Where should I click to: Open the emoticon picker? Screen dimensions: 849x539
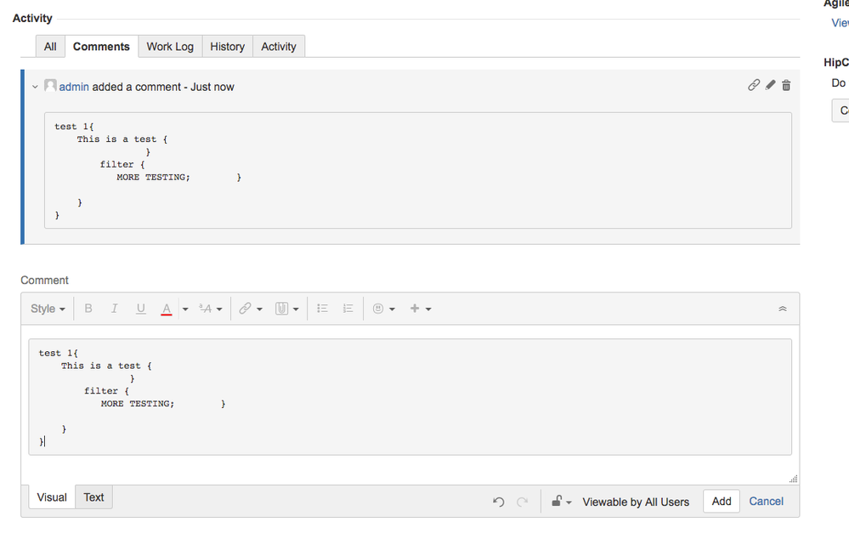384,309
